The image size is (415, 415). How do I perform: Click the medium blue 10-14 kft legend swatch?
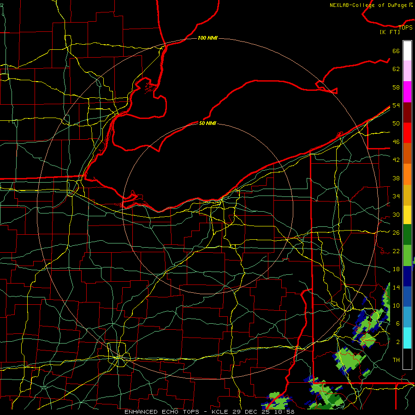407,296
